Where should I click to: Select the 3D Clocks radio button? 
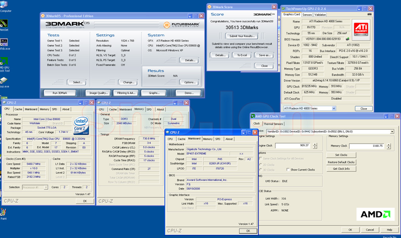point(260,170)
